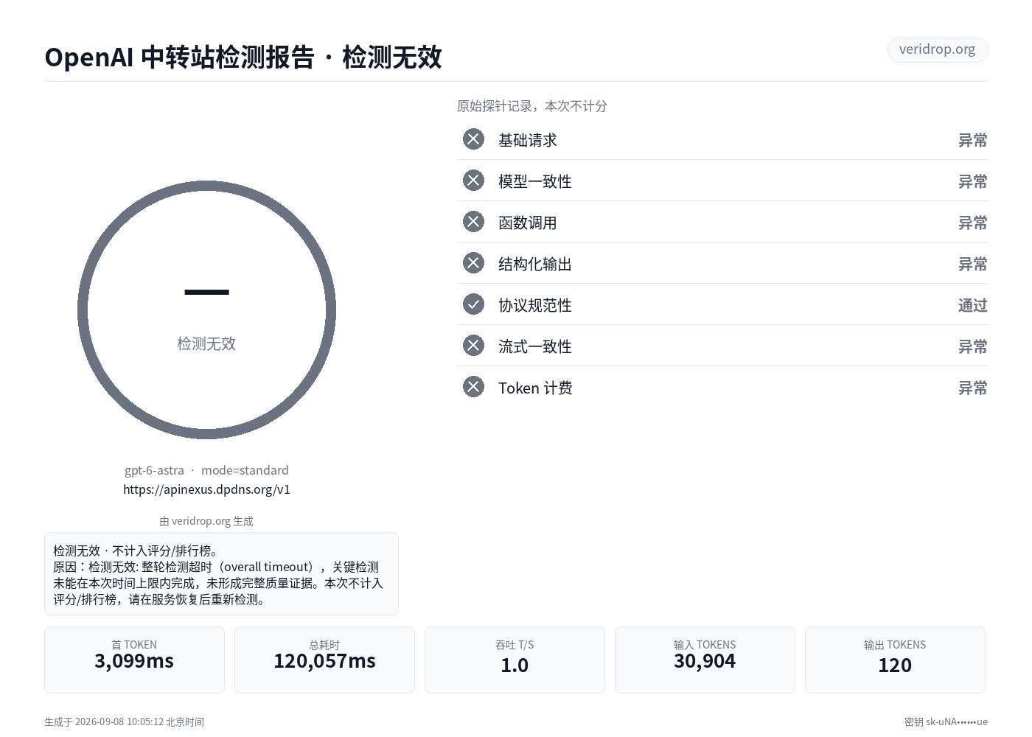
Task: Select the 吞吐 T/S stat card
Action: (515, 660)
